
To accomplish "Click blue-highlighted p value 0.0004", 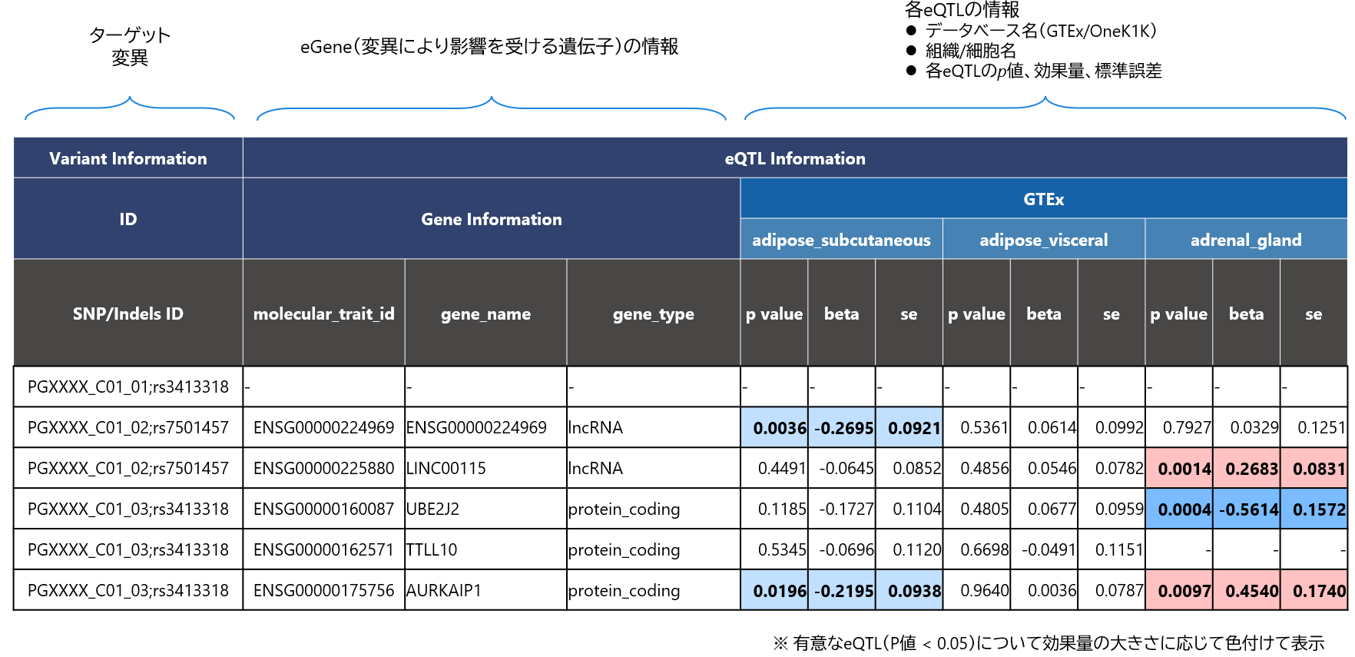I will click(1179, 509).
